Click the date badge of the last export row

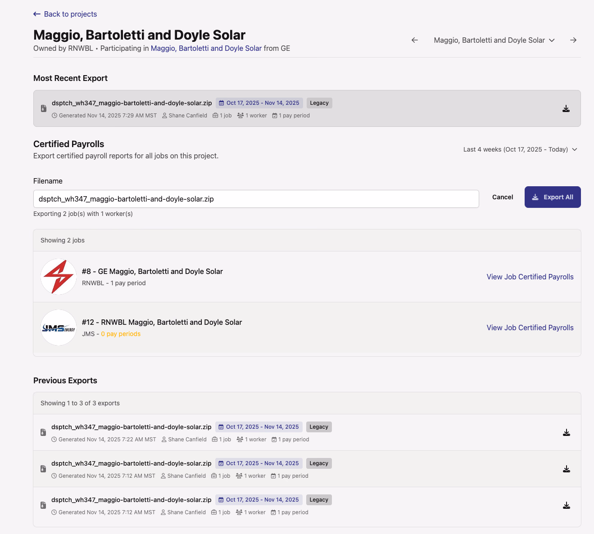click(259, 500)
